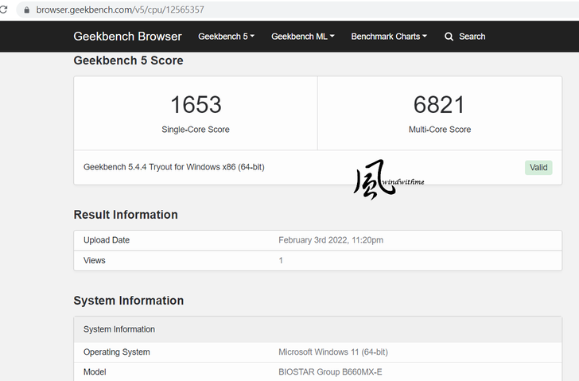Select the 6821 multi-core score

coord(439,104)
